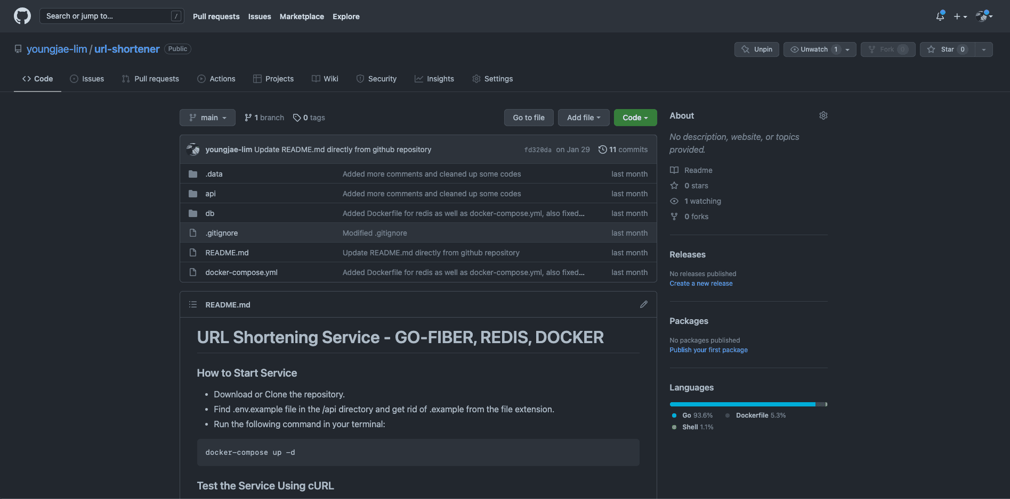Image resolution: width=1010 pixels, height=499 pixels.
Task: Click the .data folder icon
Action: pos(193,174)
